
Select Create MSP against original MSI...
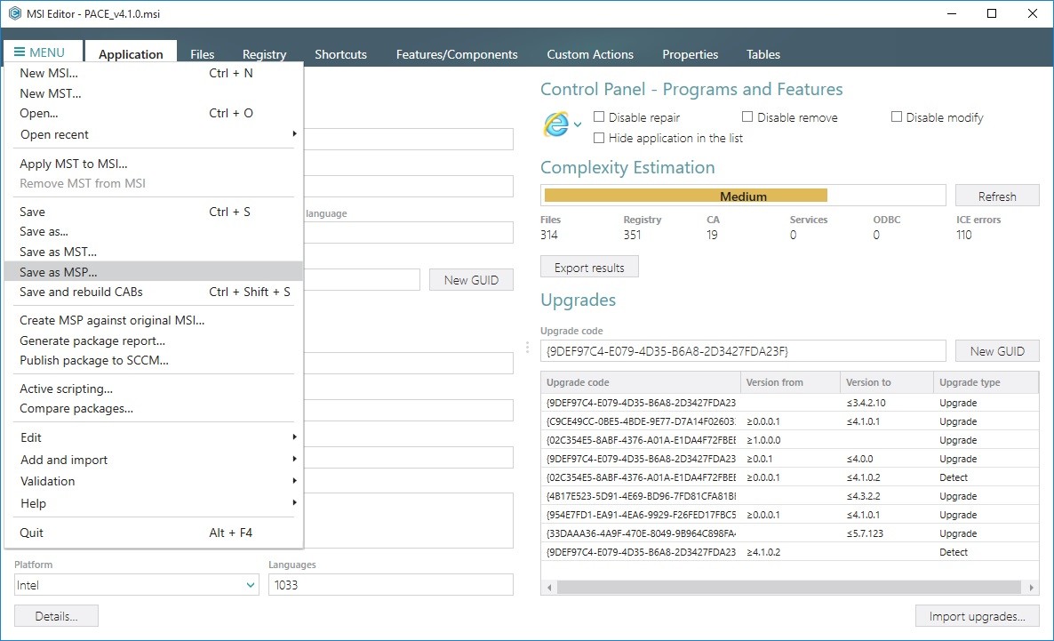tap(153, 320)
